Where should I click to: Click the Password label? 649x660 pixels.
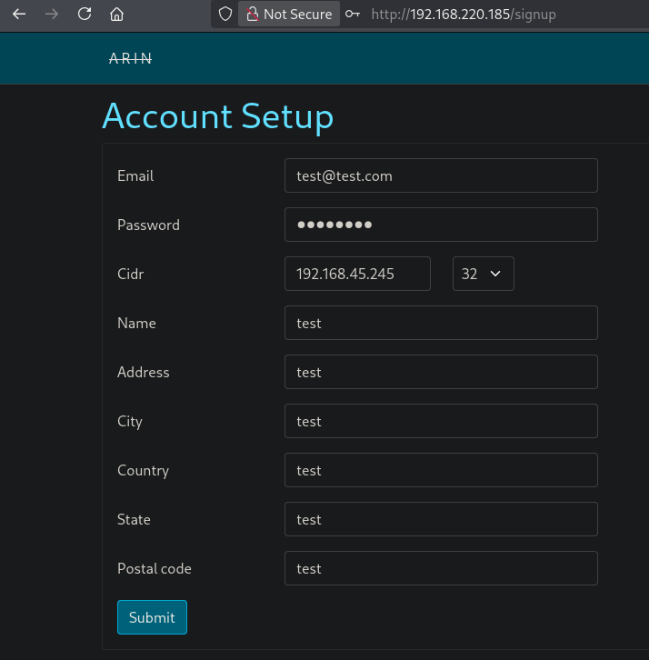148,225
